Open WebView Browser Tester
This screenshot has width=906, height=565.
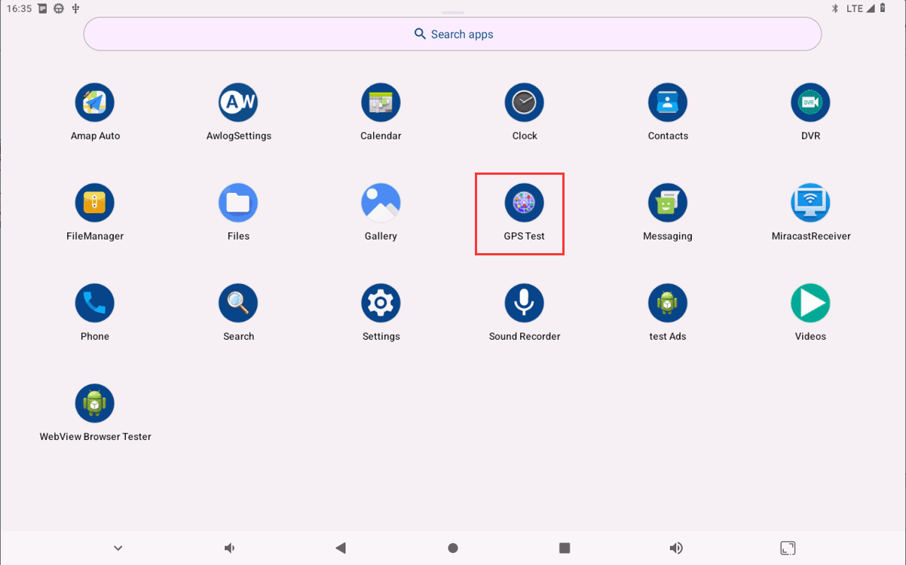(94, 402)
